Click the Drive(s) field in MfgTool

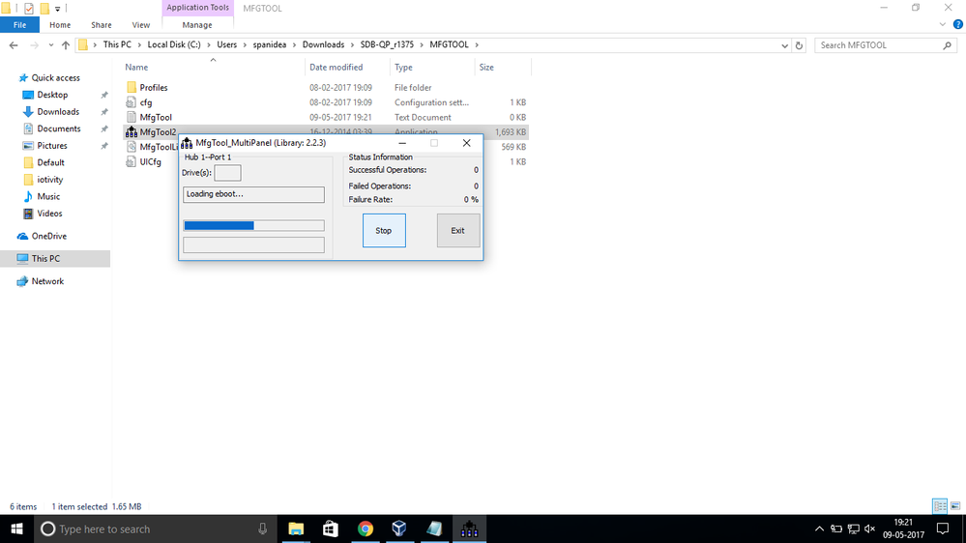pyautogui.click(x=227, y=173)
